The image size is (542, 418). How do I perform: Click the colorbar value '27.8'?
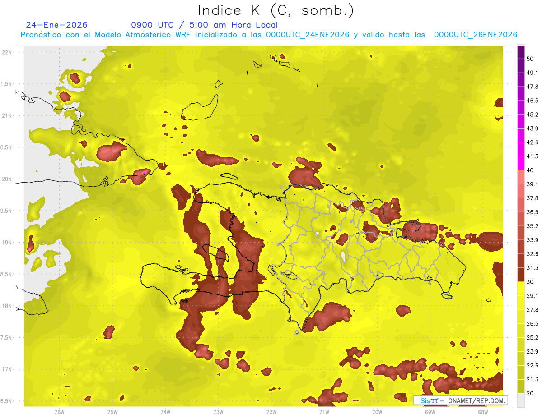click(x=532, y=310)
